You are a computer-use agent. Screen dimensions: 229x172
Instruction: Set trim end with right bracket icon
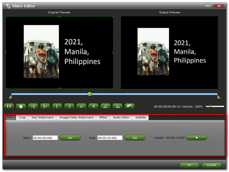(69, 106)
